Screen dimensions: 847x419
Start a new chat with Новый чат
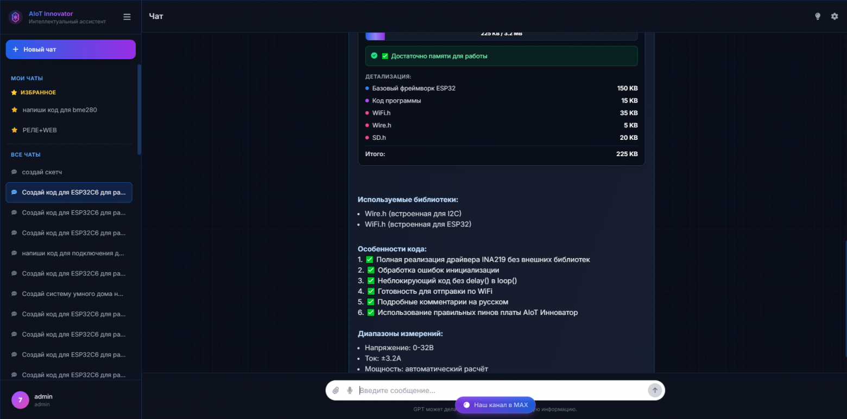point(71,49)
